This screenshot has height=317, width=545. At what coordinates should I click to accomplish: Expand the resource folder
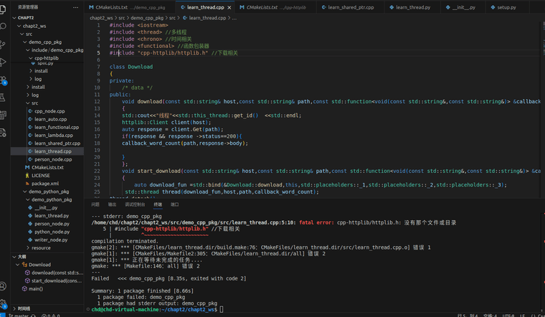pos(27,248)
